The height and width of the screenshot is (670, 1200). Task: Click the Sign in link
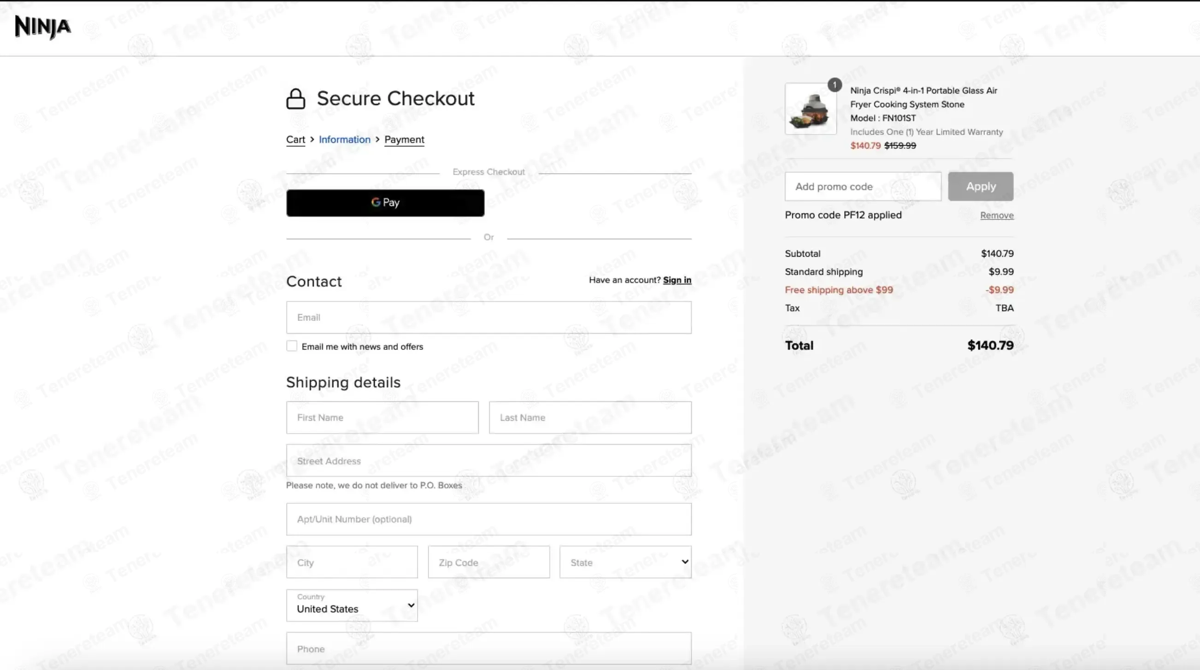click(677, 280)
